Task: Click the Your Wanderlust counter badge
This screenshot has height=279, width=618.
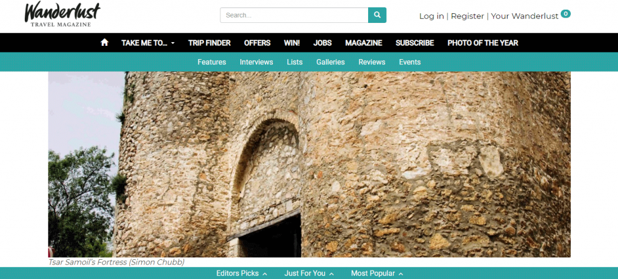Action: tap(565, 14)
